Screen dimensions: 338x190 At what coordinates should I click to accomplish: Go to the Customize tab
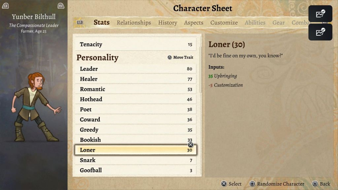(224, 22)
